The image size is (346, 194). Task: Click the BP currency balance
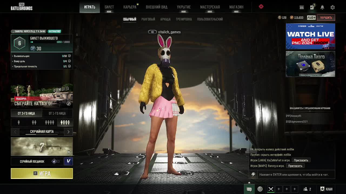[x=297, y=18]
